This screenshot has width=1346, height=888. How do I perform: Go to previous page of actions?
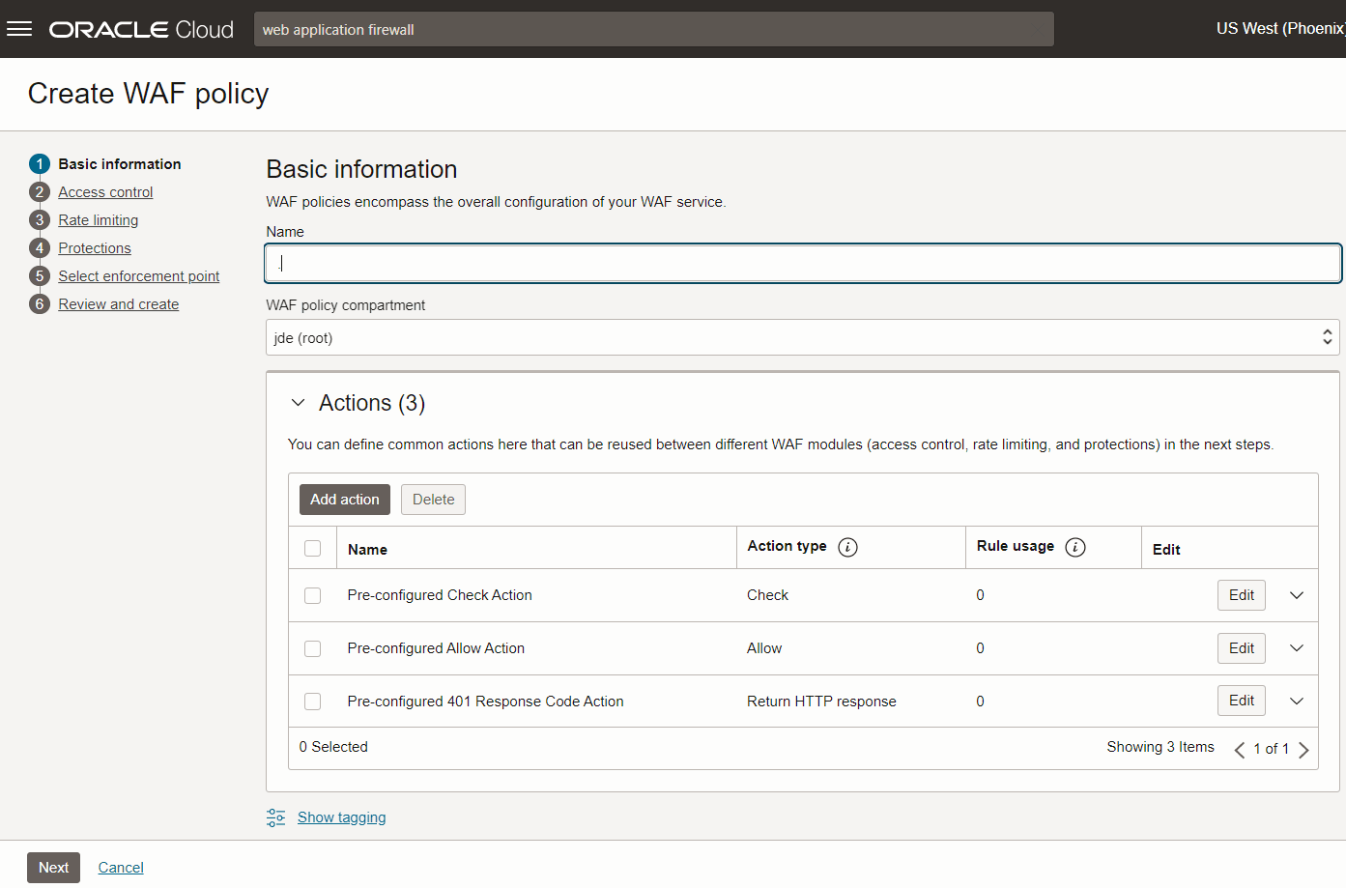(1240, 749)
